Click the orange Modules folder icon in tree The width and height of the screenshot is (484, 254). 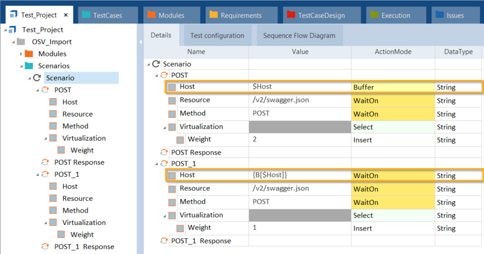pos(30,54)
